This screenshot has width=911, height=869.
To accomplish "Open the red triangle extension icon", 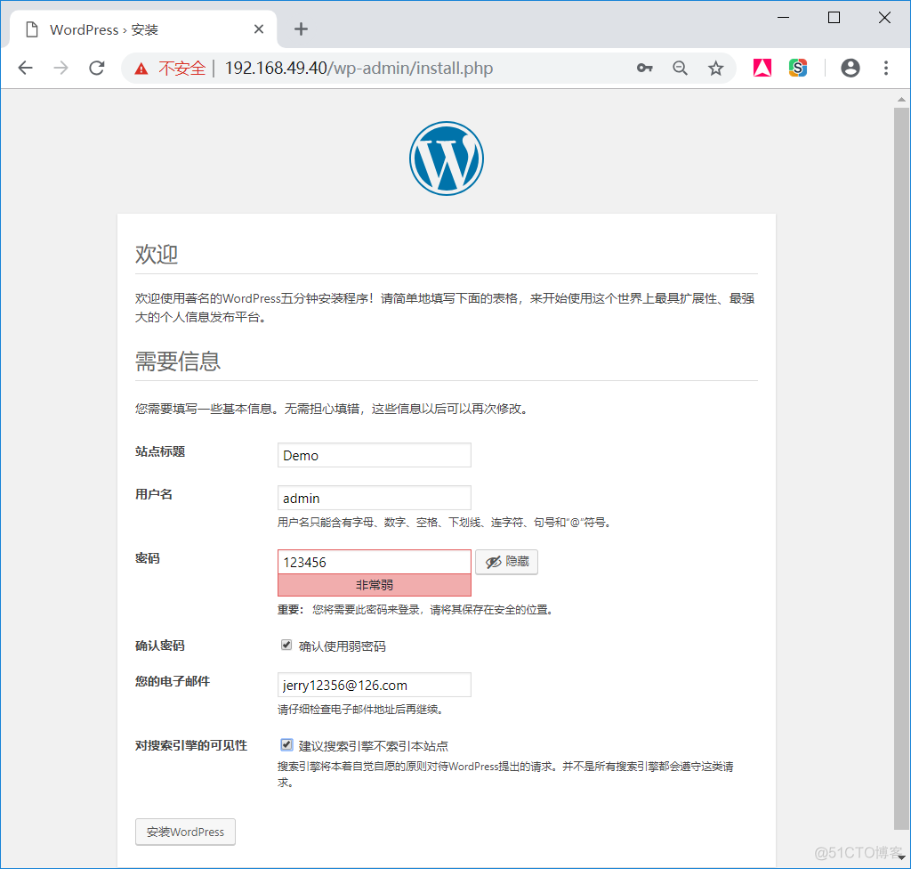I will [x=762, y=68].
